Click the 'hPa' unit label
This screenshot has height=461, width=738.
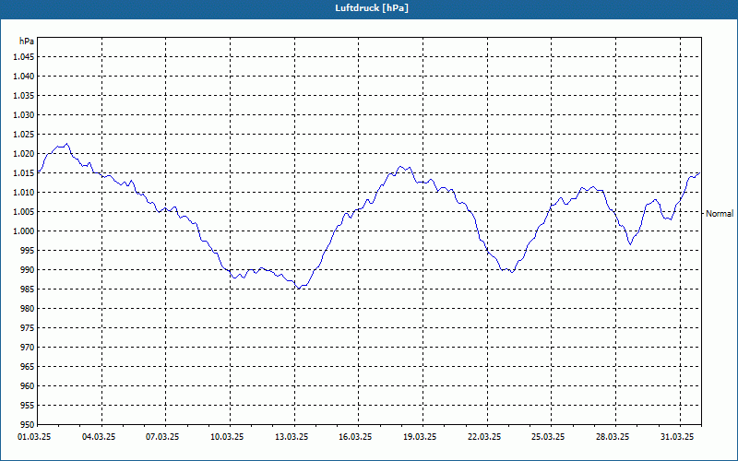point(27,41)
